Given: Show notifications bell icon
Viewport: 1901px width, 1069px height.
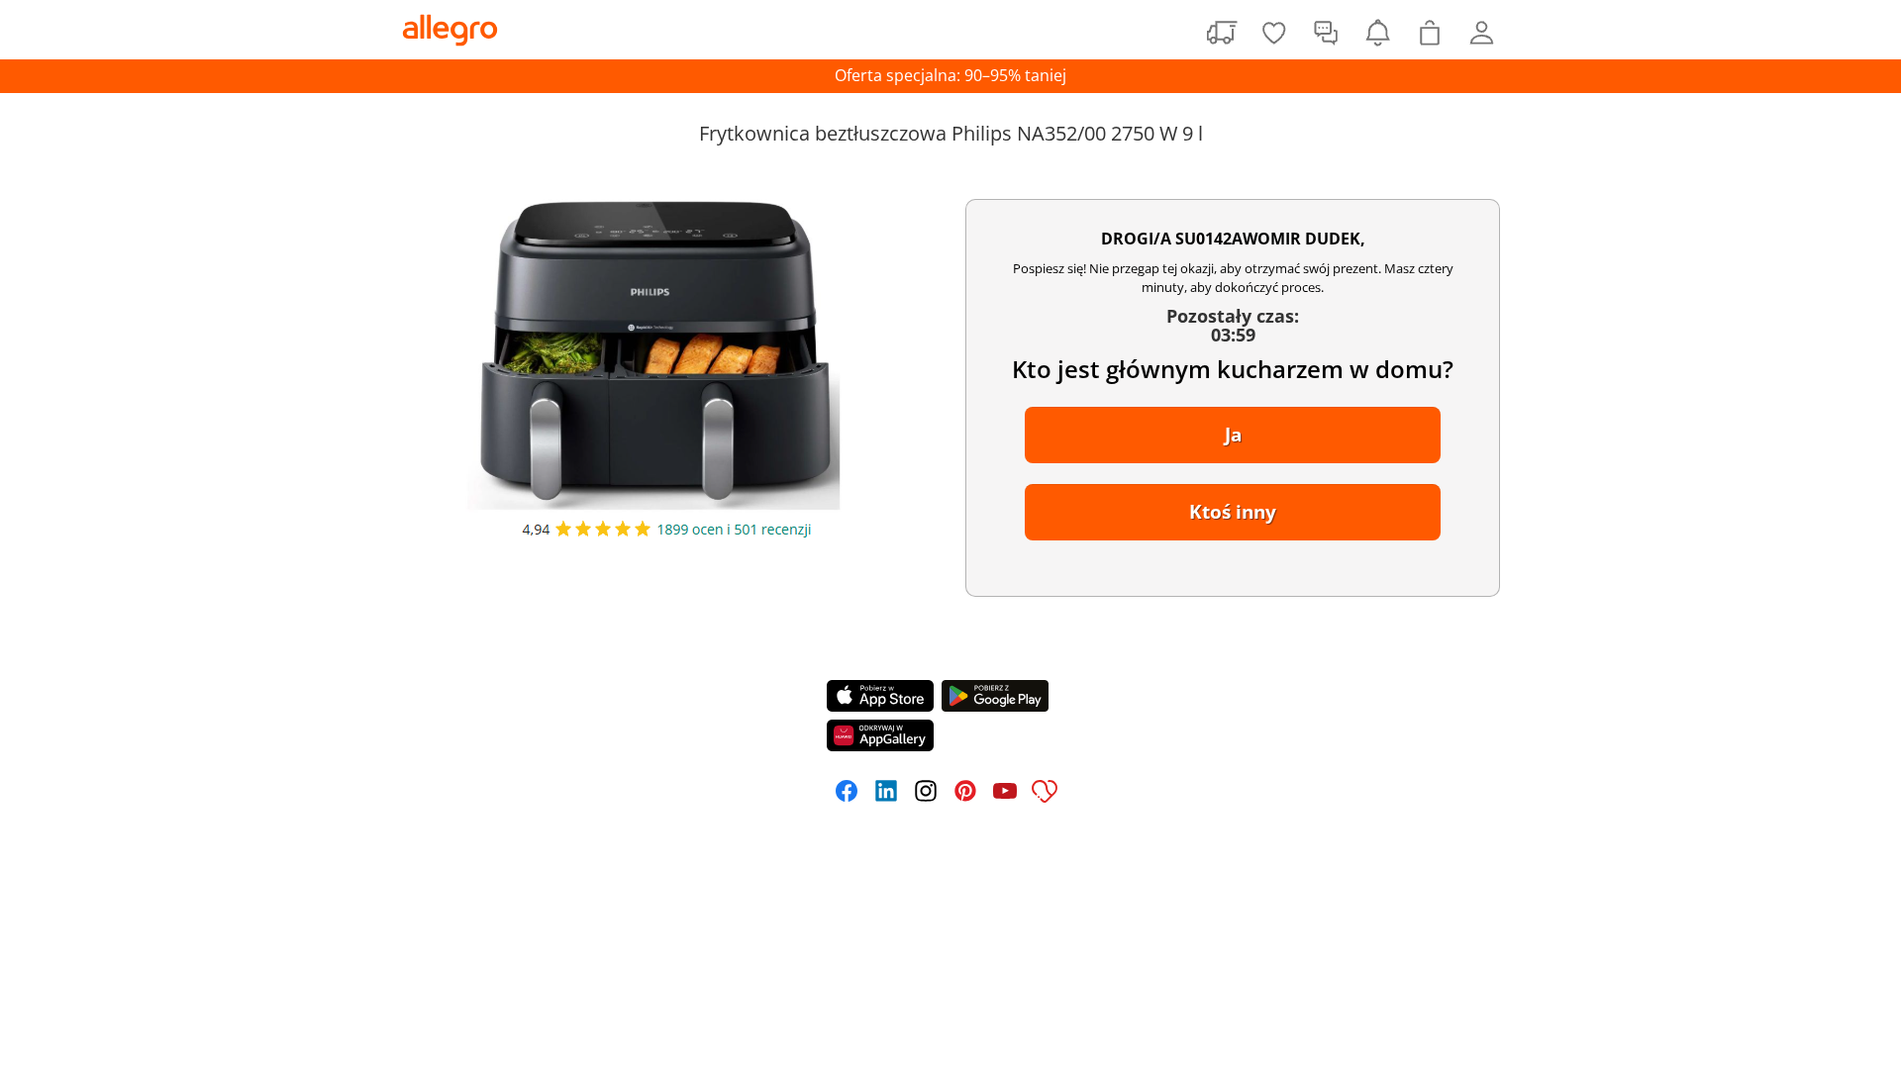Looking at the screenshot, I should pyautogui.click(x=1377, y=33).
